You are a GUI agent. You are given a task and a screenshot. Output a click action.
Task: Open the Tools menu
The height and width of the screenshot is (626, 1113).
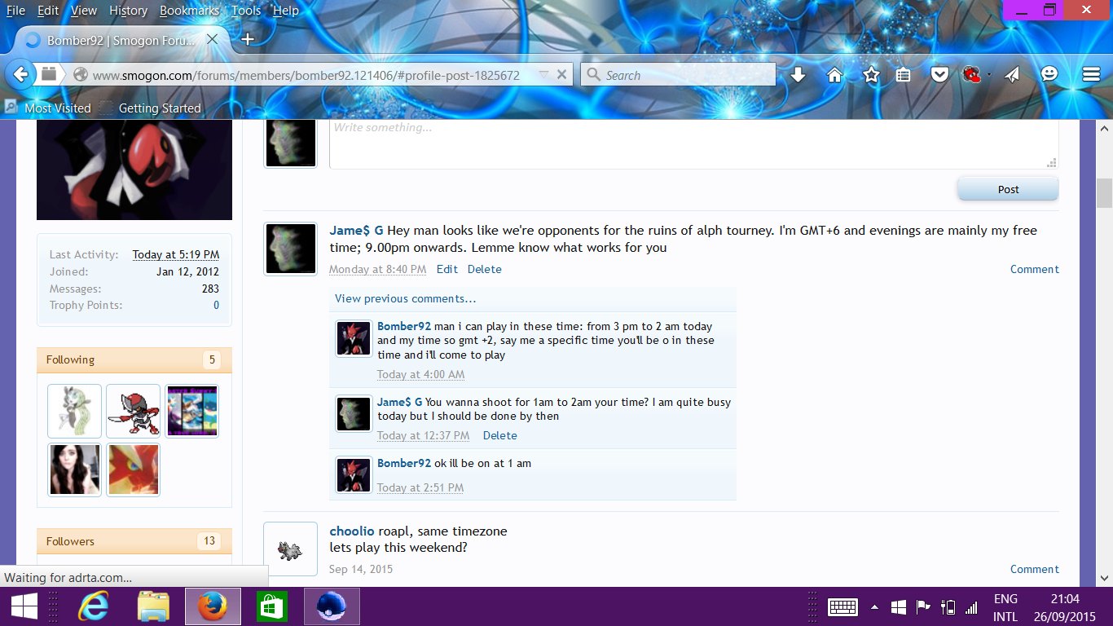246,11
